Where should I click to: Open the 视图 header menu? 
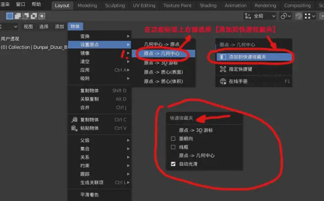[28, 26]
